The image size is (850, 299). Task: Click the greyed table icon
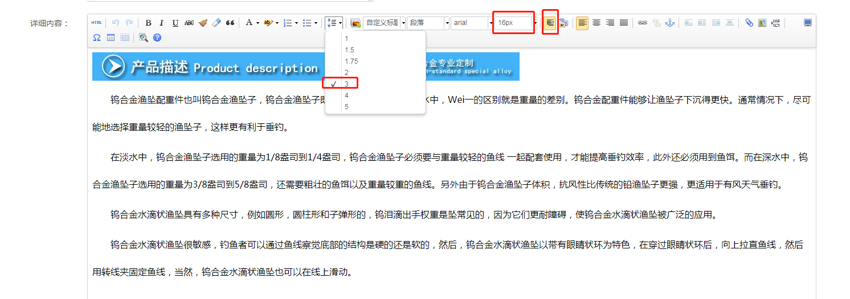coord(124,38)
